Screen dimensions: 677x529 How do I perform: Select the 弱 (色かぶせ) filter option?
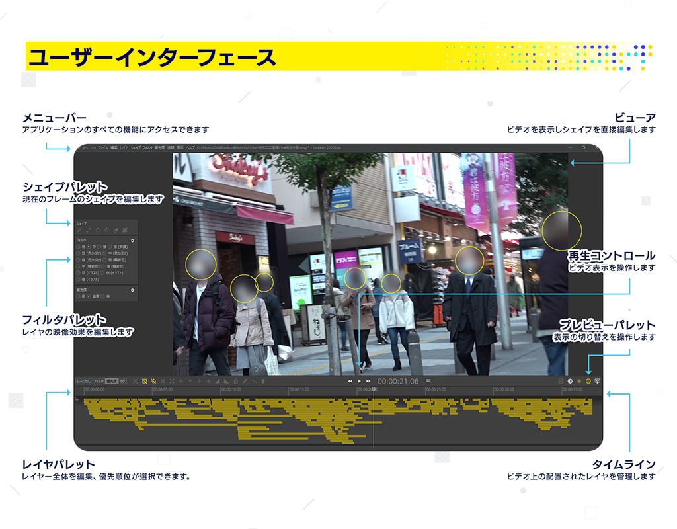[x=89, y=253]
